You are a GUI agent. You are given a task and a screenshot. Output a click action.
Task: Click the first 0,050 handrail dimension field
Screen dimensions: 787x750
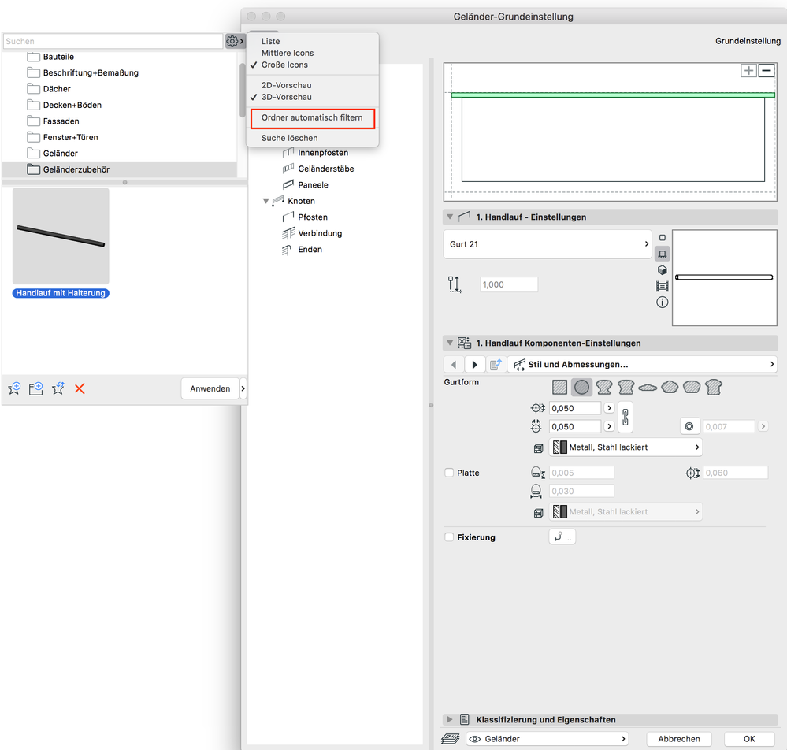coord(575,408)
